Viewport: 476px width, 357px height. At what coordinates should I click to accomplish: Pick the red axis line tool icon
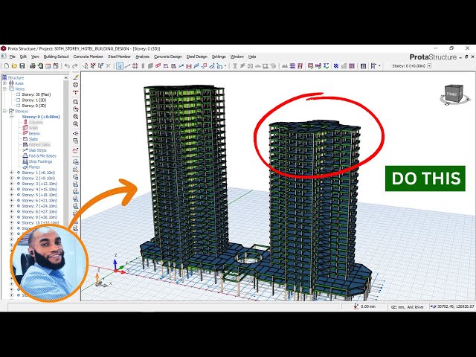[x=127, y=66]
